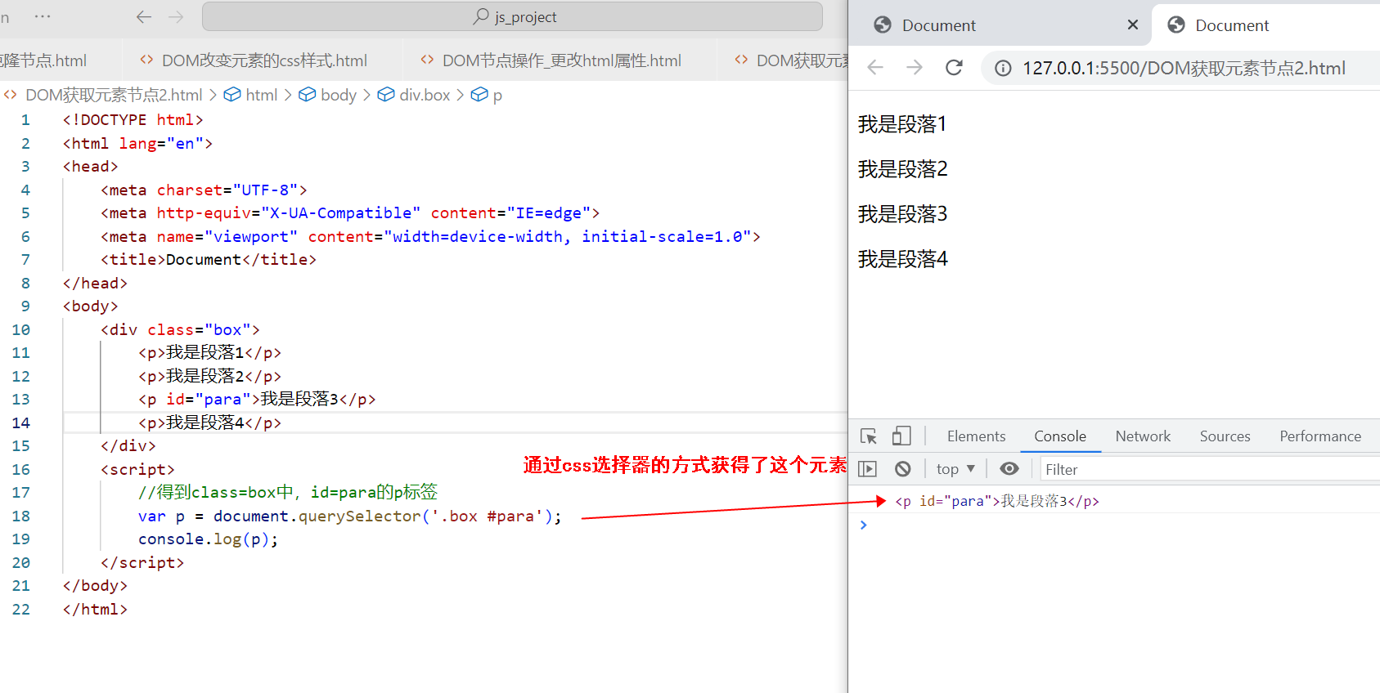1380x693 pixels.
Task: View site information icon in address bar
Action: (1003, 69)
